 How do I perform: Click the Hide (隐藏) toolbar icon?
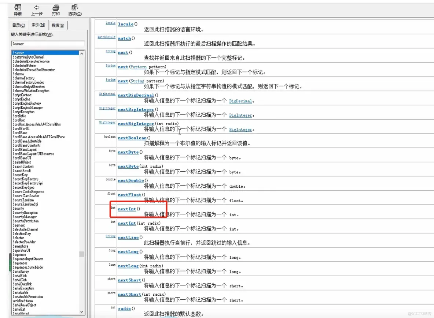tap(18, 10)
